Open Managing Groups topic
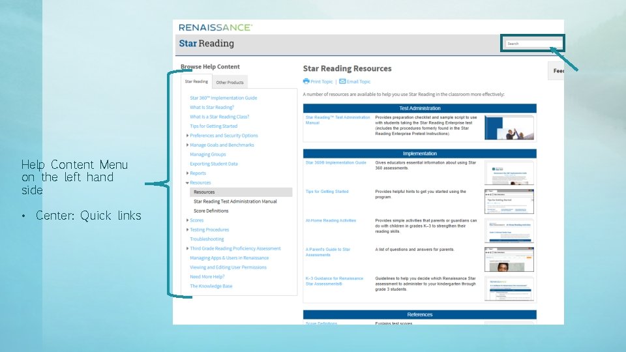The width and height of the screenshot is (626, 352). point(208,154)
